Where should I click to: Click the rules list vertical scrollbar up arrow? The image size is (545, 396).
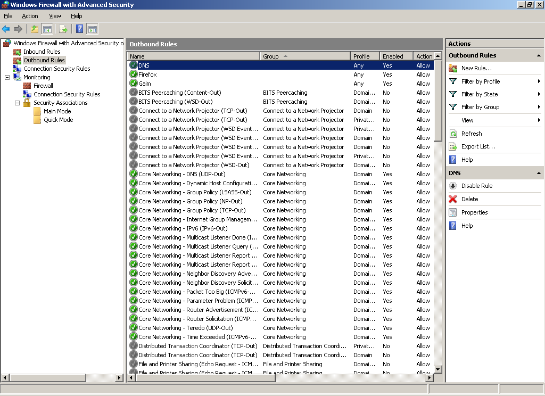tap(438, 56)
